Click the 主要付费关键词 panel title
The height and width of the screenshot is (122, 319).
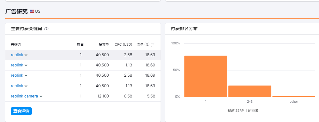[26, 29]
